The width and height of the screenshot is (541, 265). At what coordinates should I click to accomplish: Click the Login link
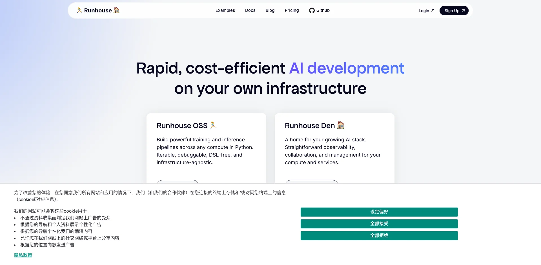click(426, 11)
